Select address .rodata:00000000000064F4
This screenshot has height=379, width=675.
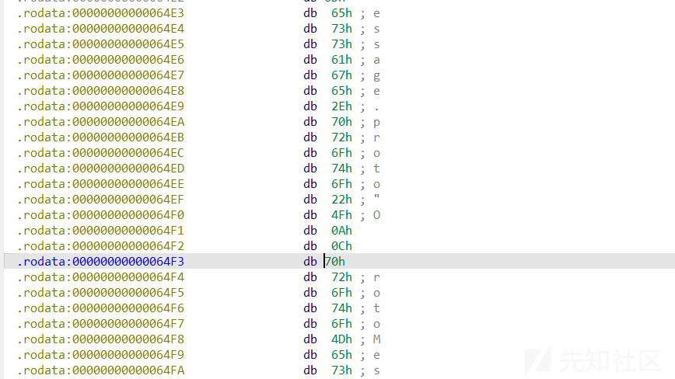tap(100, 277)
